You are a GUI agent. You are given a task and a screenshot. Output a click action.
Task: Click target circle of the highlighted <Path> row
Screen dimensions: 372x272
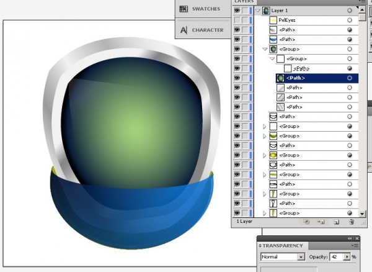click(350, 78)
